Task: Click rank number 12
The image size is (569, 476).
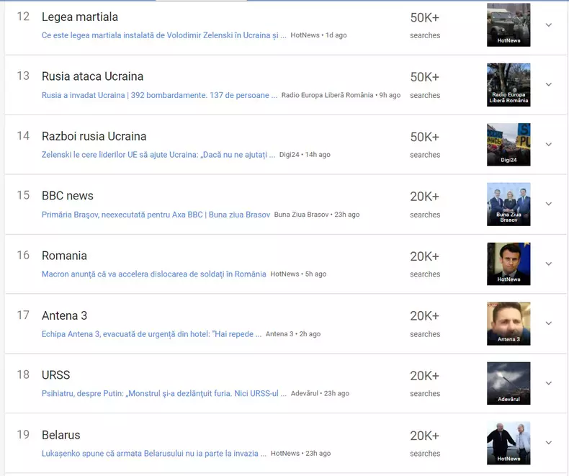Action: pos(23,17)
